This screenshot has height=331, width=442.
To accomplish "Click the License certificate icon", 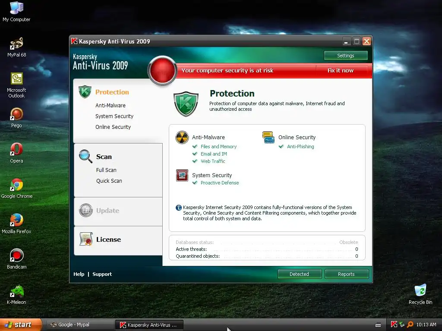I will tap(86, 239).
